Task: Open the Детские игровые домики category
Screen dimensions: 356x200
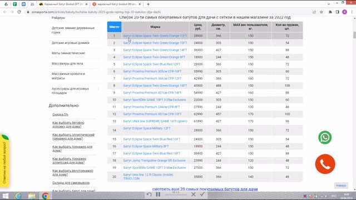Action: tap(71, 43)
